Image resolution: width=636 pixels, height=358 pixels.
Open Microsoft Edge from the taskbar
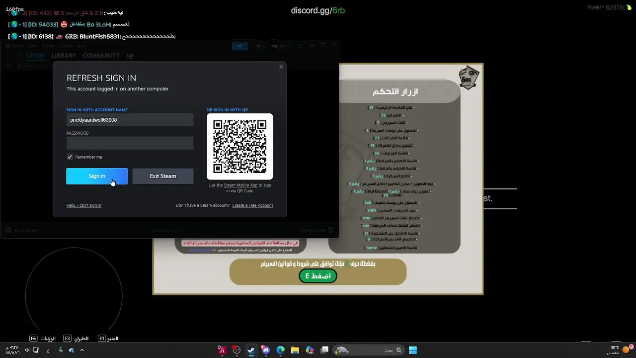point(280,350)
